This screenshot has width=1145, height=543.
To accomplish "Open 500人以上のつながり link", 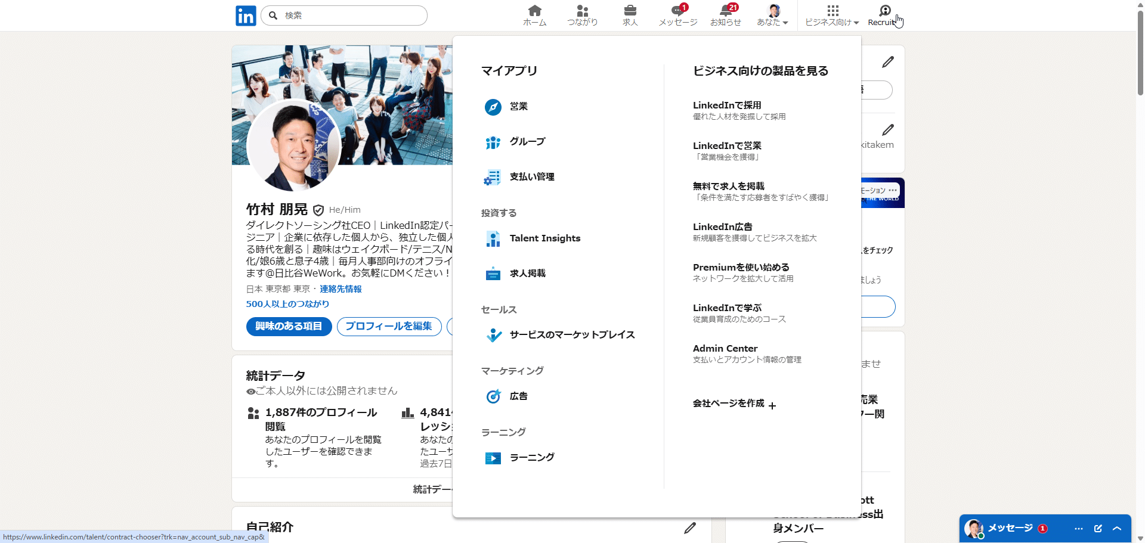I will [x=287, y=304].
